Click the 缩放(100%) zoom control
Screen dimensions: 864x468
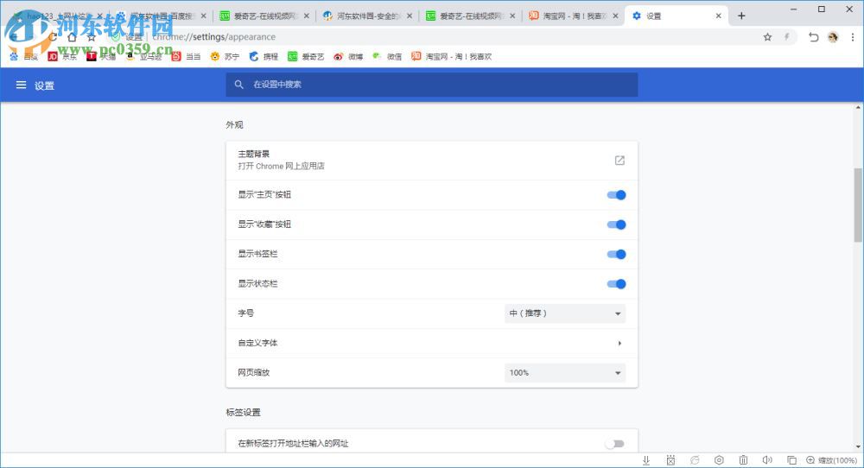[831, 460]
